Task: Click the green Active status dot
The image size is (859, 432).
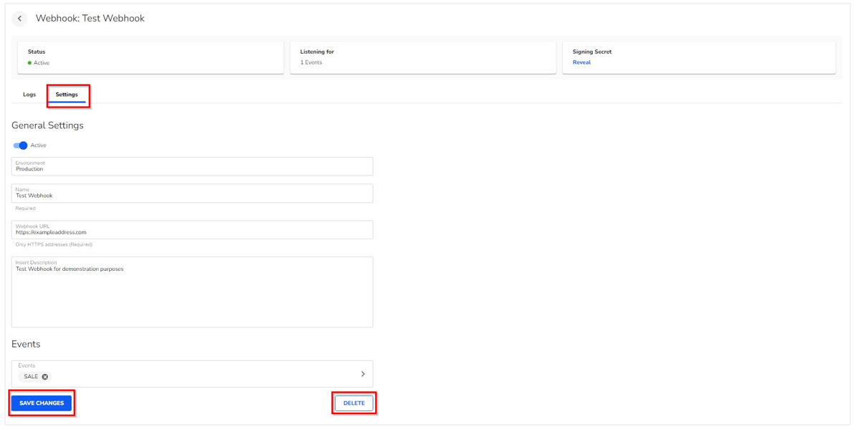Action: coord(29,63)
